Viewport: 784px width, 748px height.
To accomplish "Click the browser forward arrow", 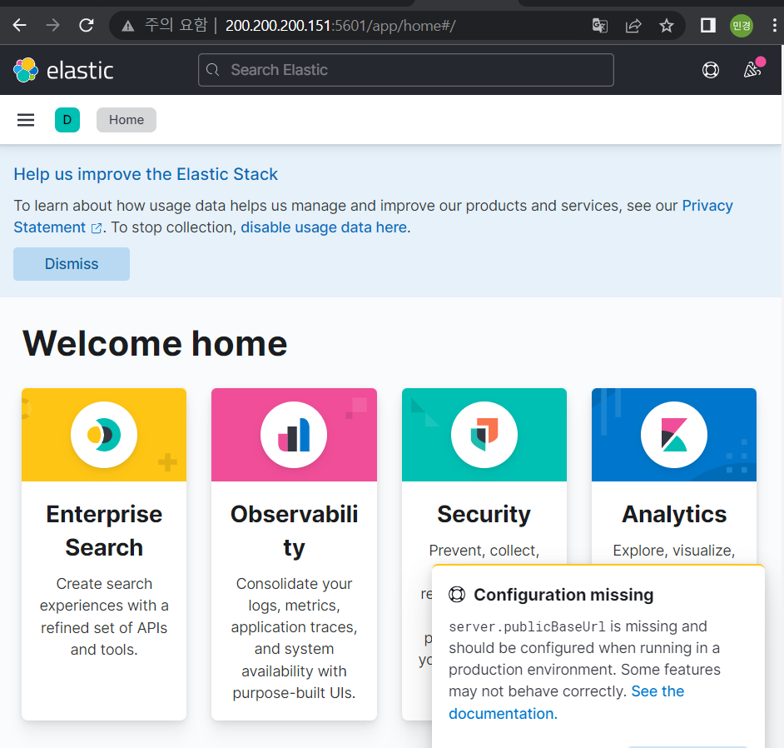I will click(x=52, y=25).
